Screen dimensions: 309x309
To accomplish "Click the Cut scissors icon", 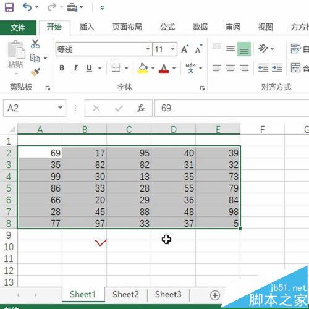I will click(x=35, y=44).
